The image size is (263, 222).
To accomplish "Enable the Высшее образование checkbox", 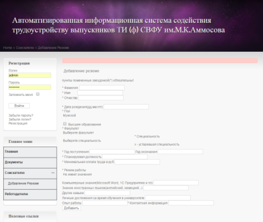I will tap(65, 124).
